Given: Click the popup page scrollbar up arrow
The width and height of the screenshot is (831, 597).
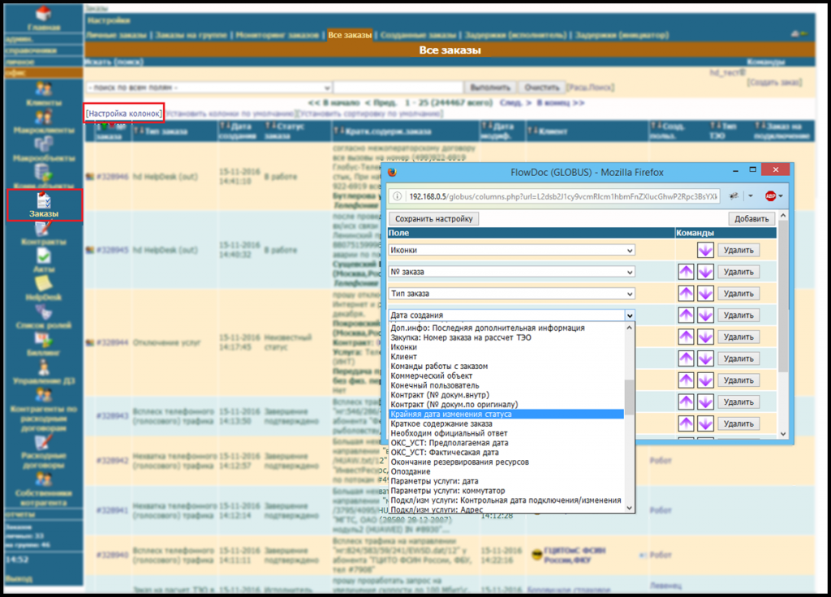Looking at the screenshot, I should tap(783, 216).
